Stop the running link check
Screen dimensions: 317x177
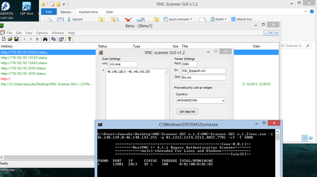pyautogui.click(x=37, y=39)
